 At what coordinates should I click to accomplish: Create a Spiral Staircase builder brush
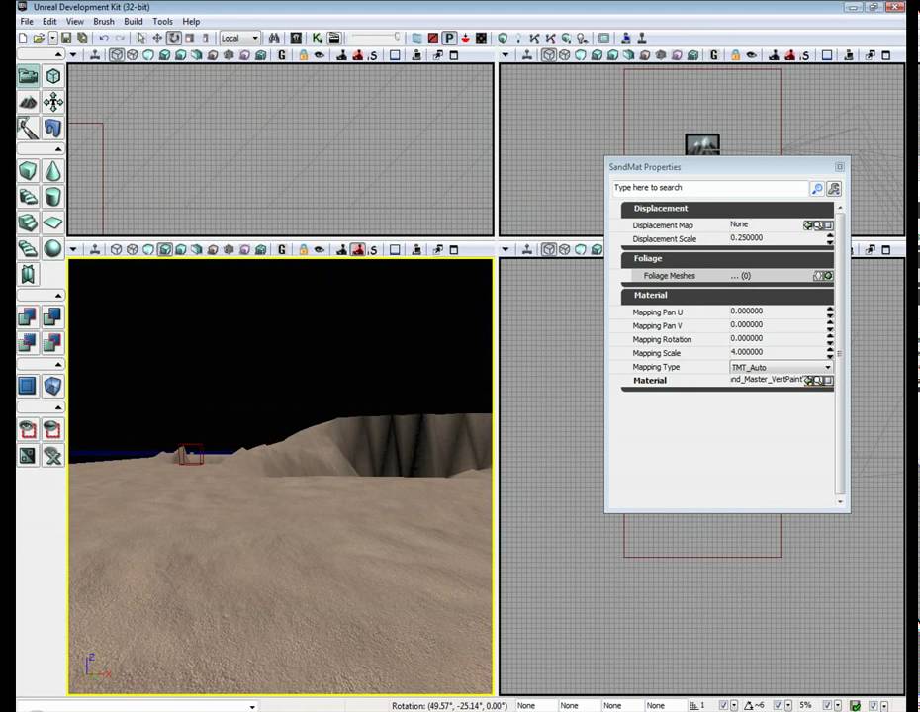click(x=28, y=248)
